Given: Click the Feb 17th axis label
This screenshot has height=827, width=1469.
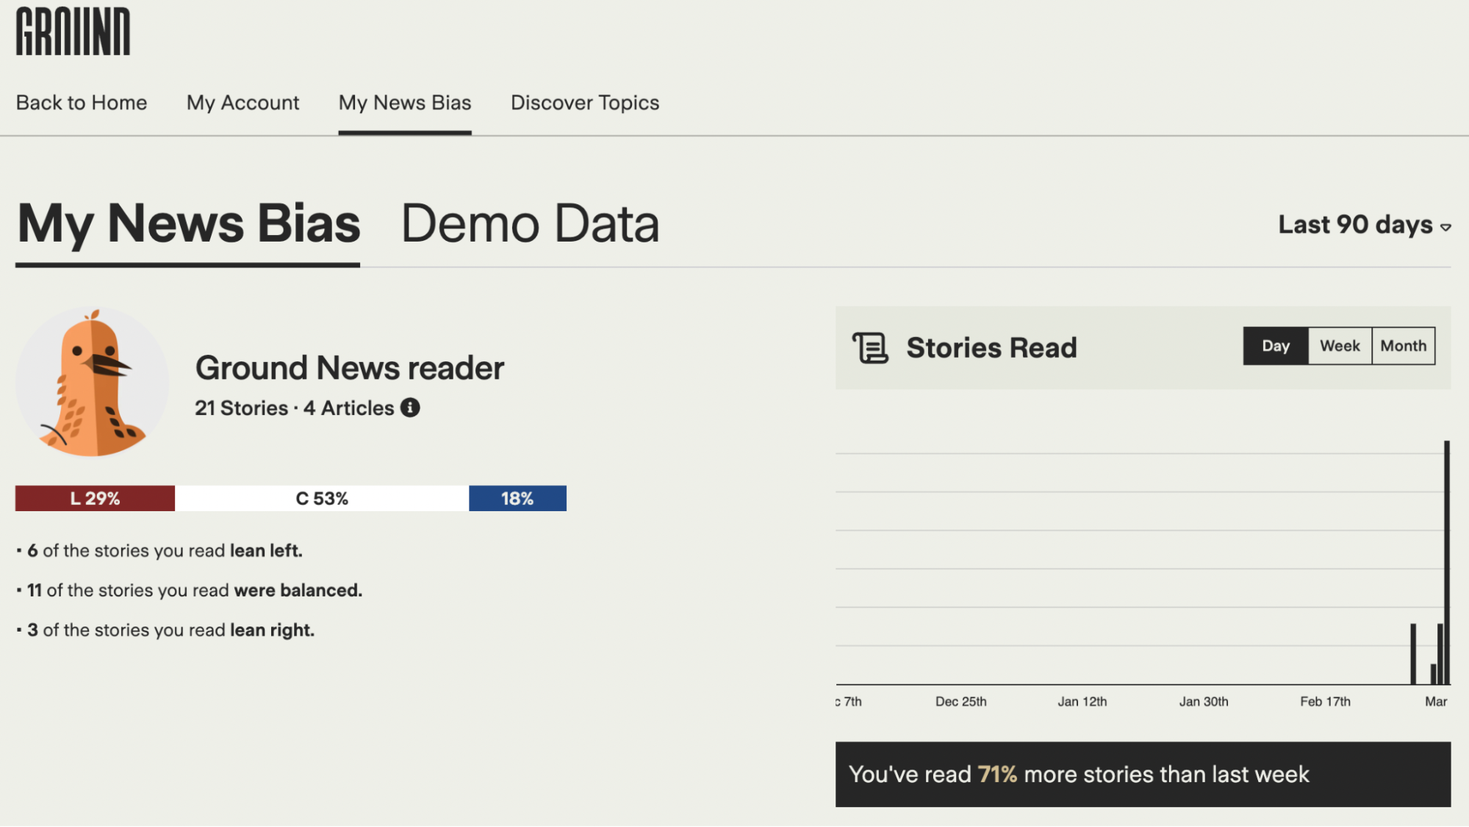Looking at the screenshot, I should coord(1325,701).
